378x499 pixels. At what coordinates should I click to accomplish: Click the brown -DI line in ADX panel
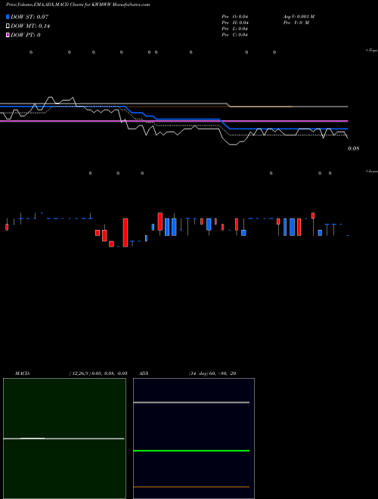[191, 487]
